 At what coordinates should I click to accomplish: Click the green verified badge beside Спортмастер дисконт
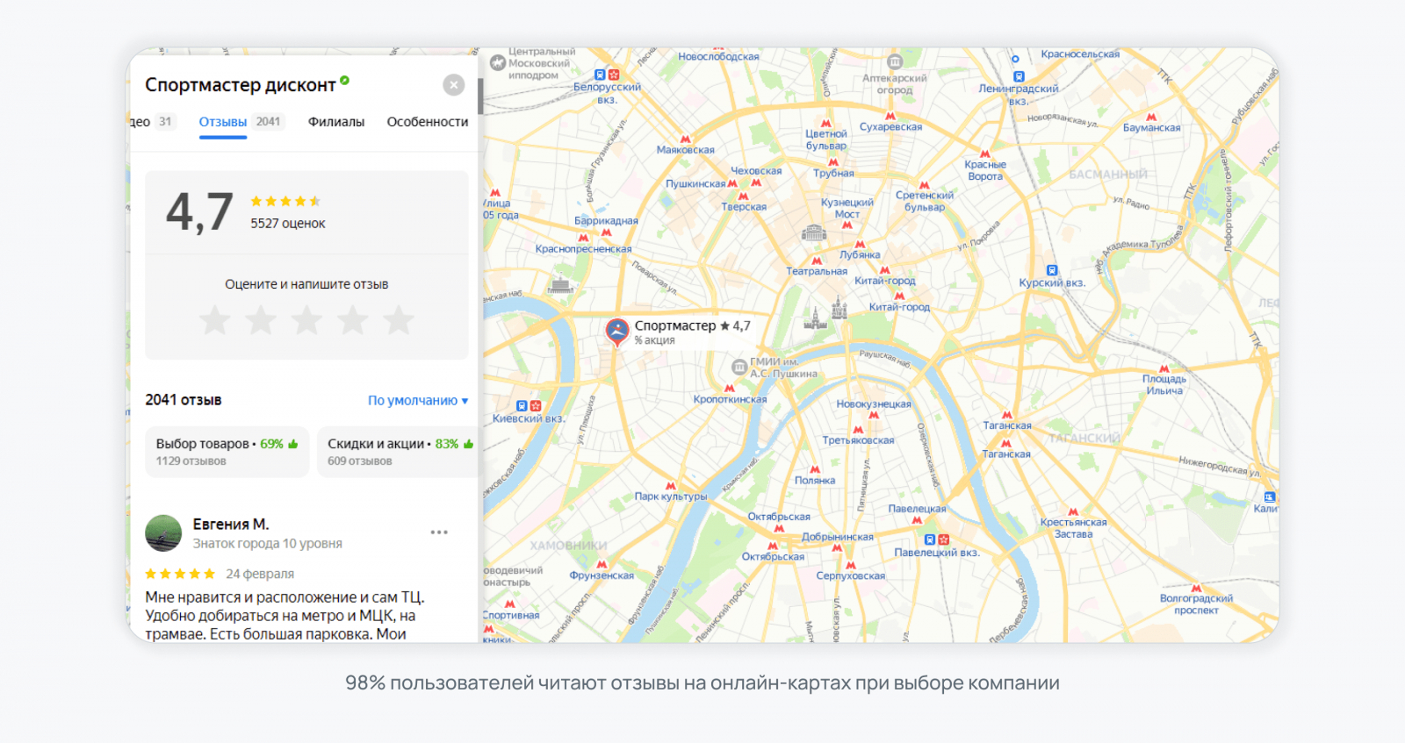pyautogui.click(x=345, y=81)
